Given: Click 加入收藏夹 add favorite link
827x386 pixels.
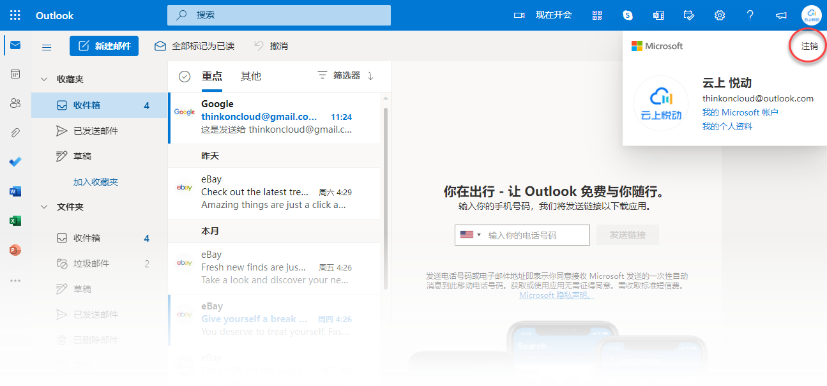Looking at the screenshot, I should point(96,182).
